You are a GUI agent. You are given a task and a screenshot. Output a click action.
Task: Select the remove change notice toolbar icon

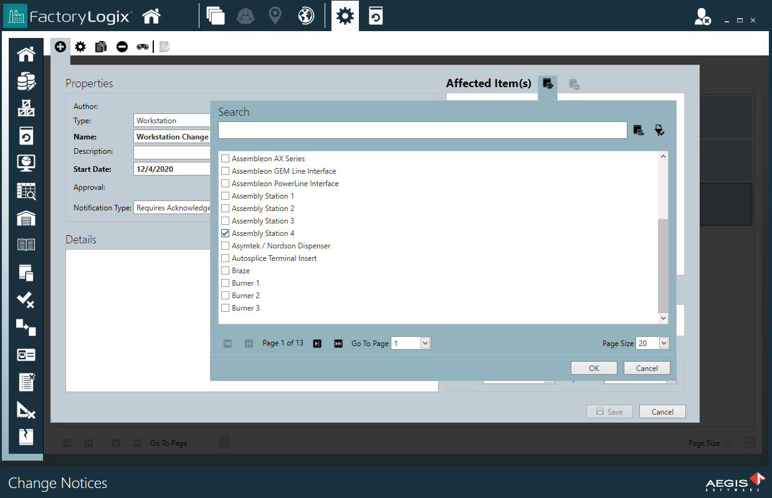122,46
